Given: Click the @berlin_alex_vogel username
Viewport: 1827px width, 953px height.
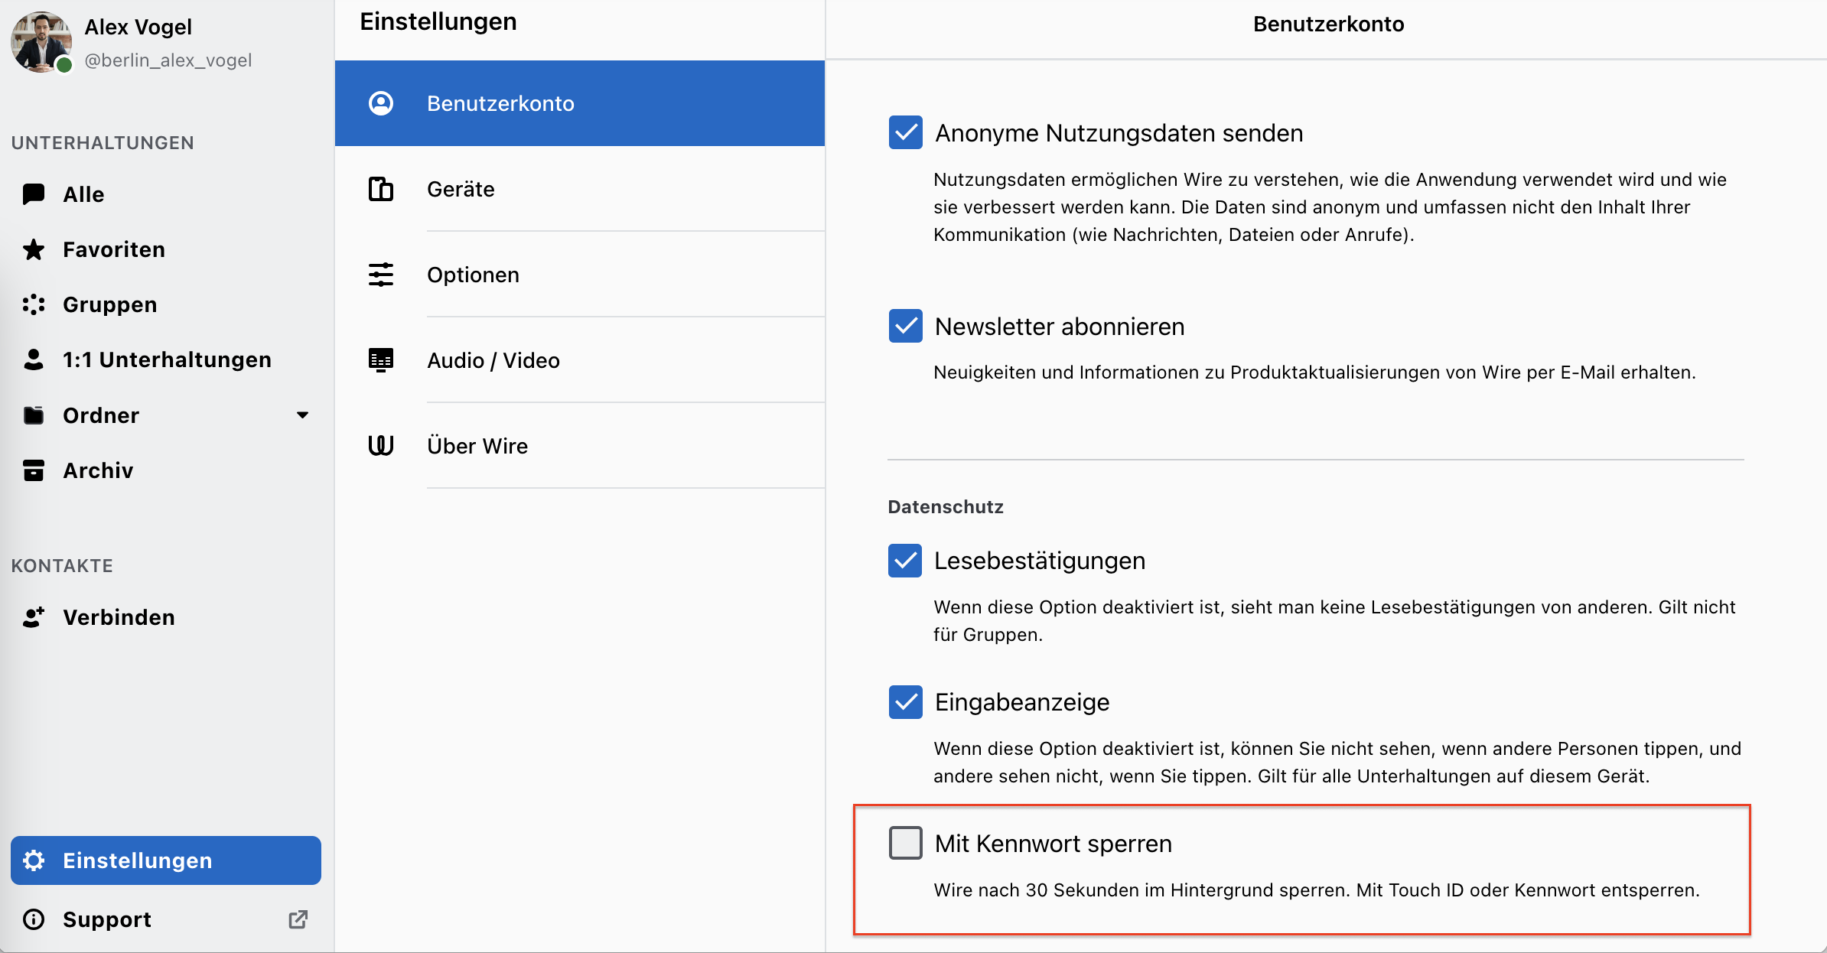Looking at the screenshot, I should click(168, 60).
